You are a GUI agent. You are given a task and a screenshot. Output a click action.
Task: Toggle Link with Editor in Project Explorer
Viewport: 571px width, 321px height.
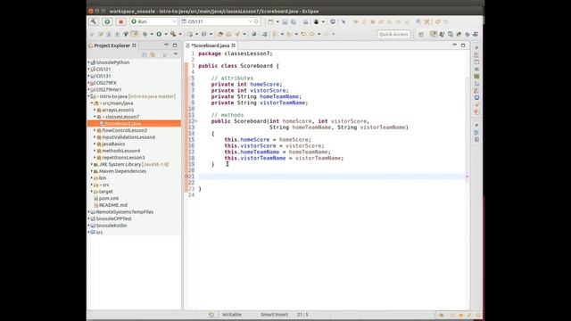tap(153, 54)
